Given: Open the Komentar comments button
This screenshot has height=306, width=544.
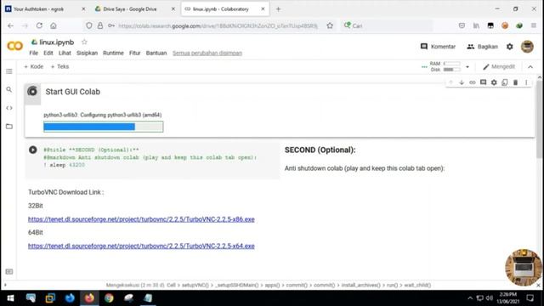Looking at the screenshot, I should point(438,47).
